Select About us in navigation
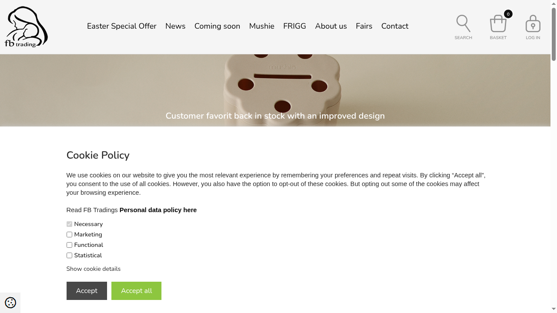557x313 pixels. (x=331, y=26)
